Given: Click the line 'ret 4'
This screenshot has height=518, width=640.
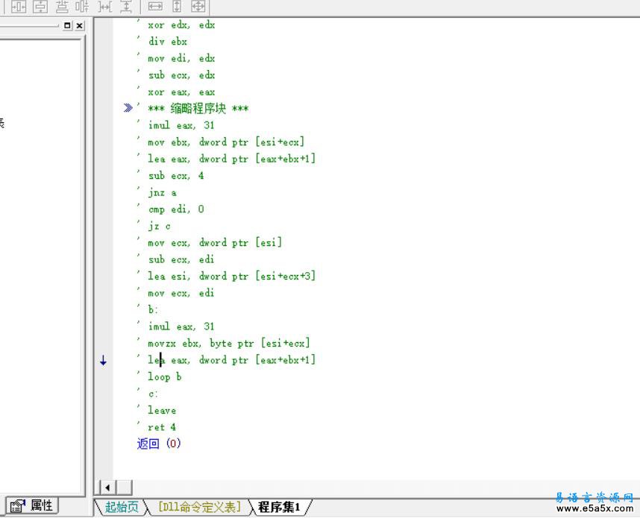Looking at the screenshot, I should pyautogui.click(x=162, y=427).
